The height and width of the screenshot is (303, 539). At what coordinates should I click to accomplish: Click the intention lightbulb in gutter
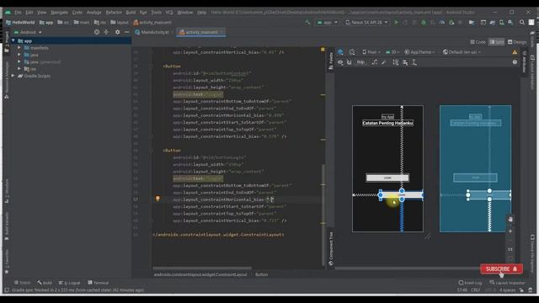157,199
